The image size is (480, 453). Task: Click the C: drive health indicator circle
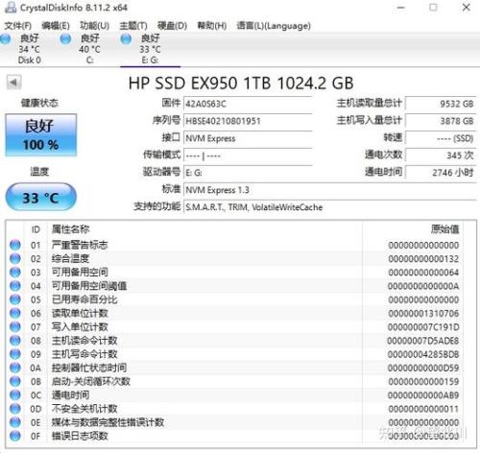(65, 39)
